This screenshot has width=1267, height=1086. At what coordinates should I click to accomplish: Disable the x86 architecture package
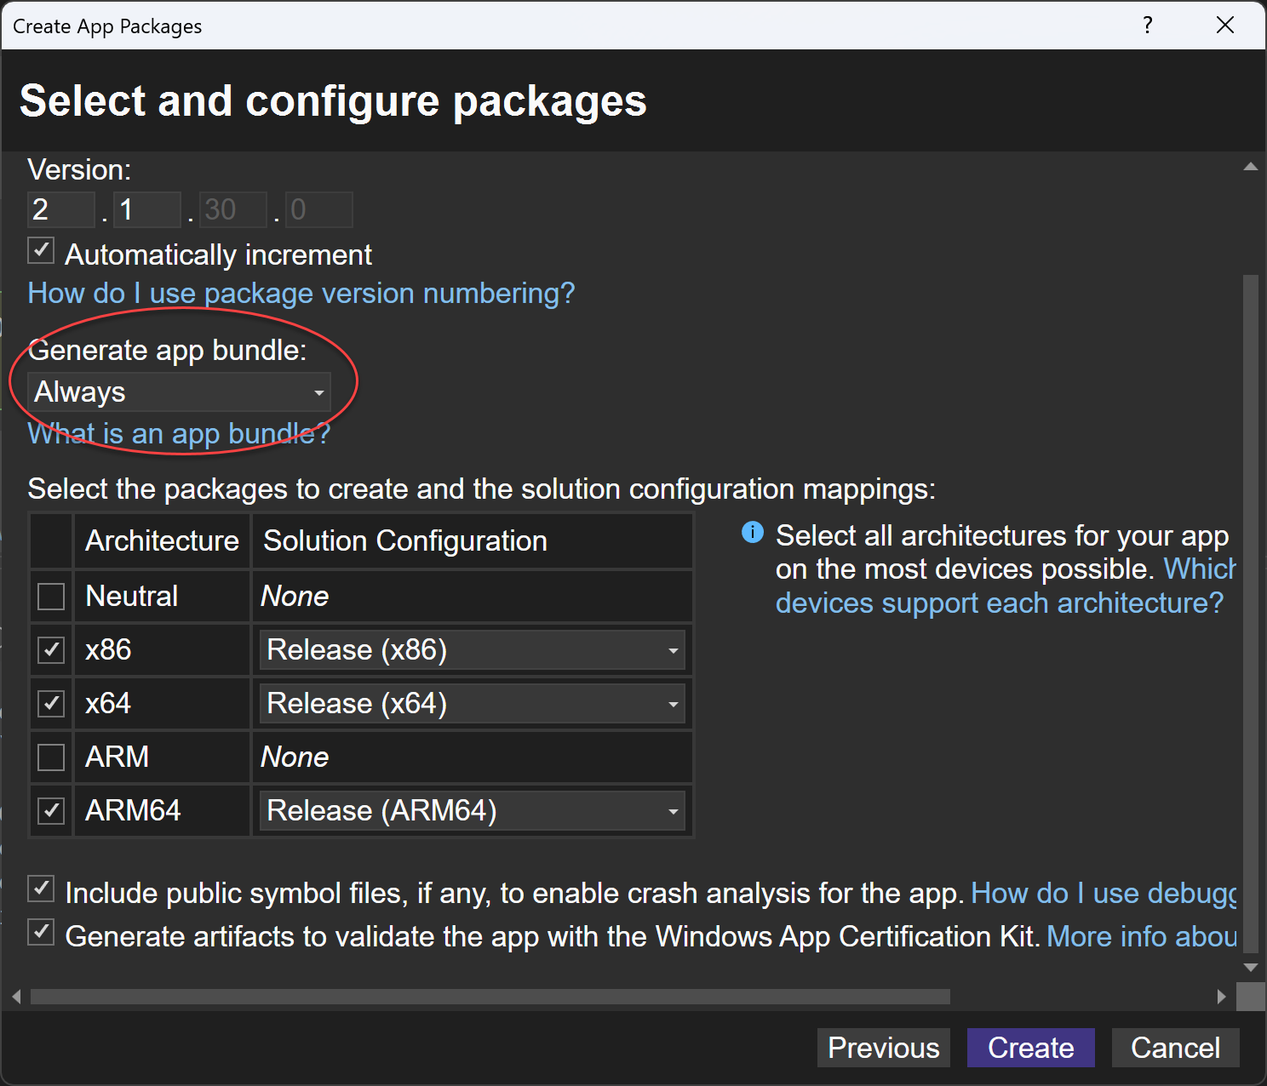[50, 649]
